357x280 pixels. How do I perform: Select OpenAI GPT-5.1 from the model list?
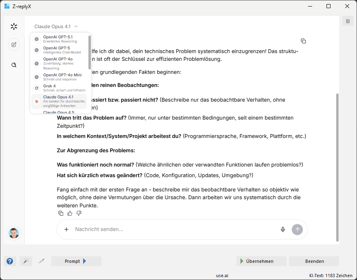(59, 39)
